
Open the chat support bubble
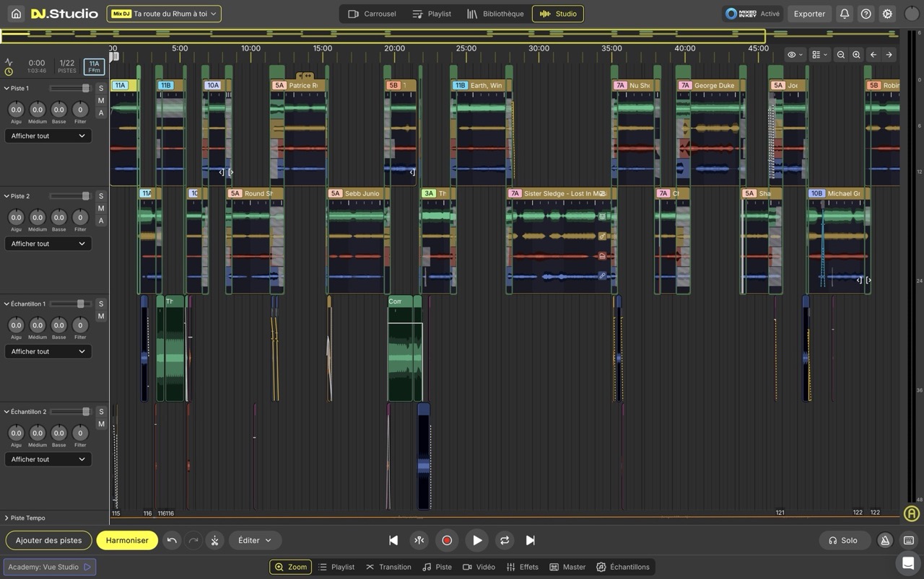[907, 563]
